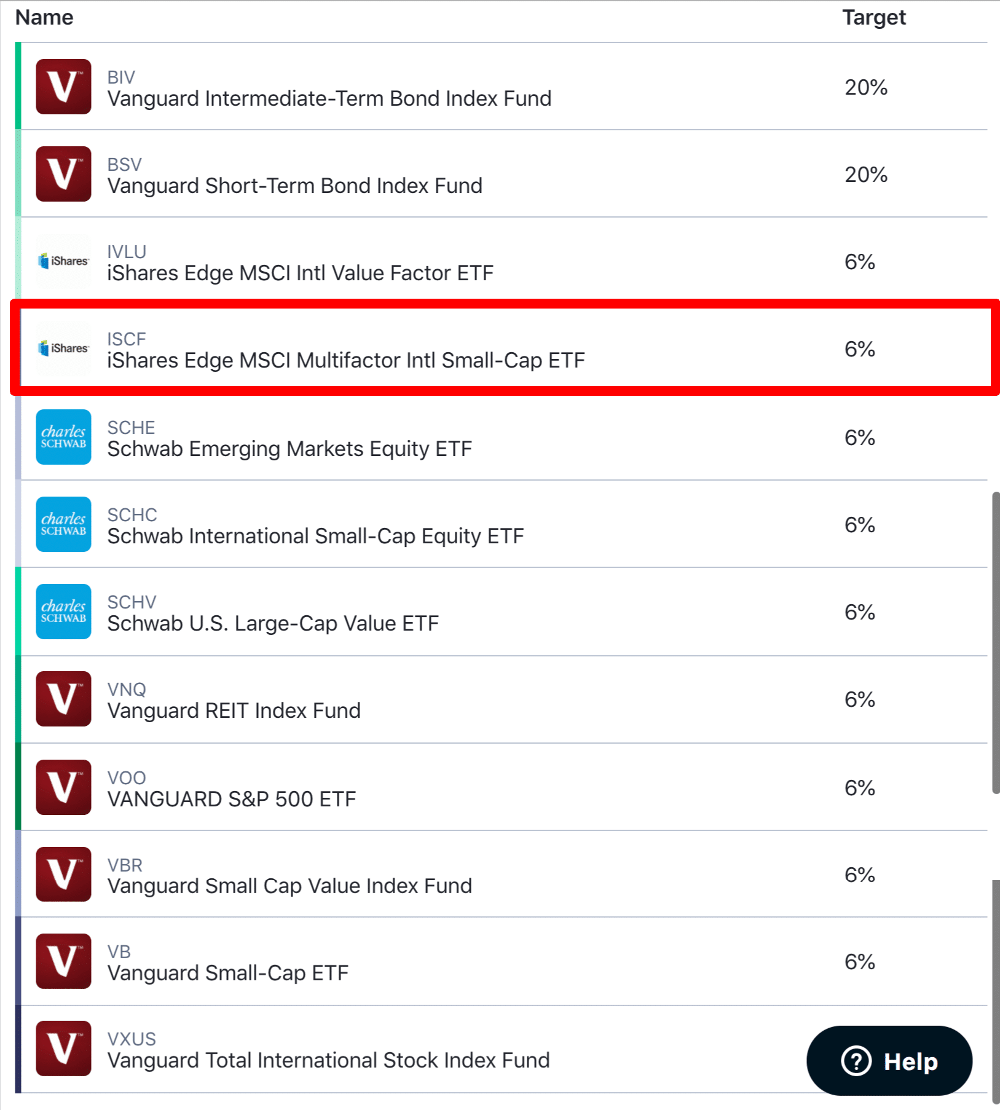Click the Vanguard logo beside BSV
The height and width of the screenshot is (1110, 1000).
click(x=63, y=174)
